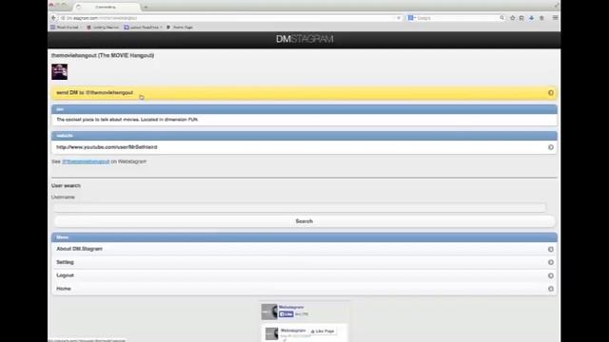Image resolution: width=609 pixels, height=342 pixels.
Task: Open the search engine selector icon beside Google
Action: [x=411, y=18]
